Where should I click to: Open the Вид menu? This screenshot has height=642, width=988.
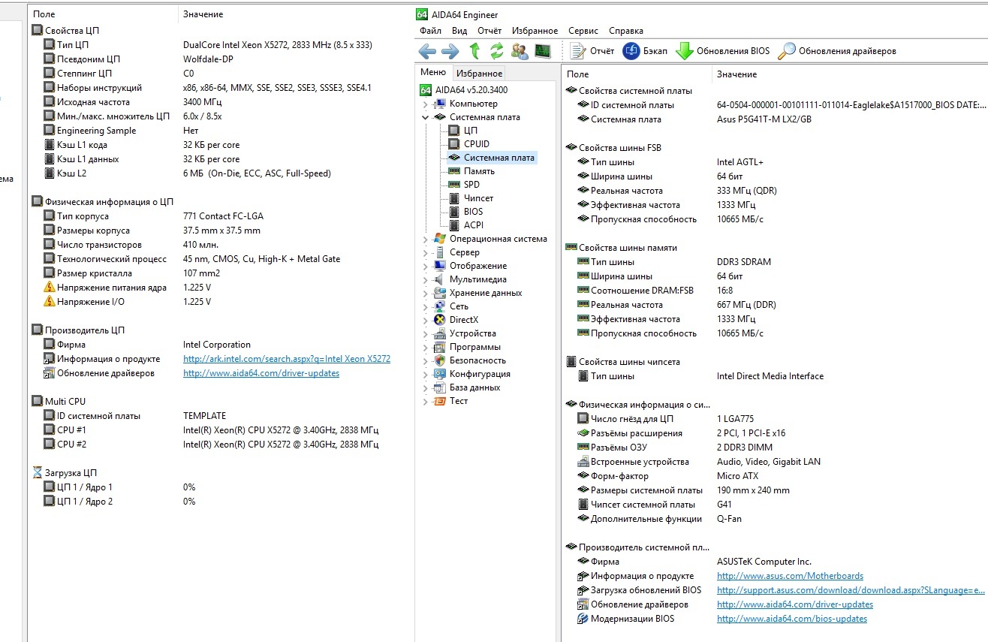point(459,31)
